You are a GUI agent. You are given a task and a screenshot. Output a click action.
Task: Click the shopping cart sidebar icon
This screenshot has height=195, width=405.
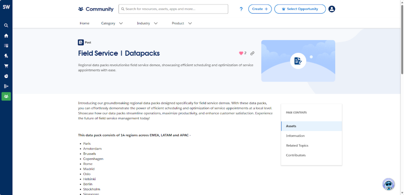click(6, 66)
